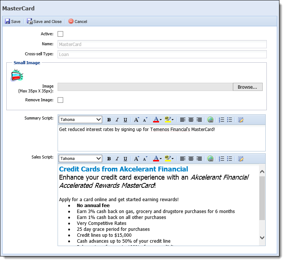Click the Sales Script scrollbar thumb
This screenshot has height=262, width=285.
point(262,198)
